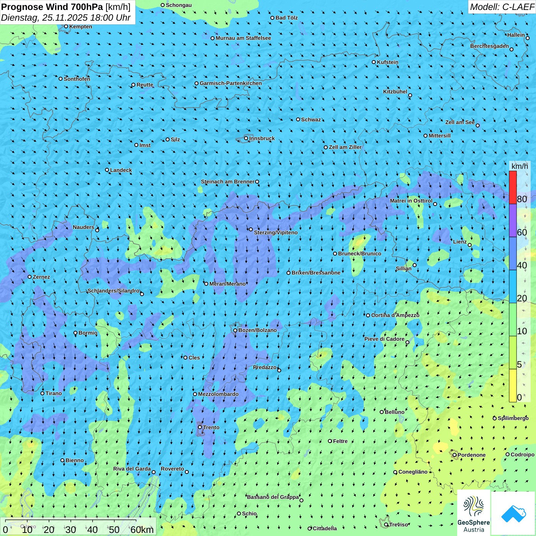Viewport: 536px width, 536px height.
Task: Click the Meran/Merano label
Action: point(227,284)
